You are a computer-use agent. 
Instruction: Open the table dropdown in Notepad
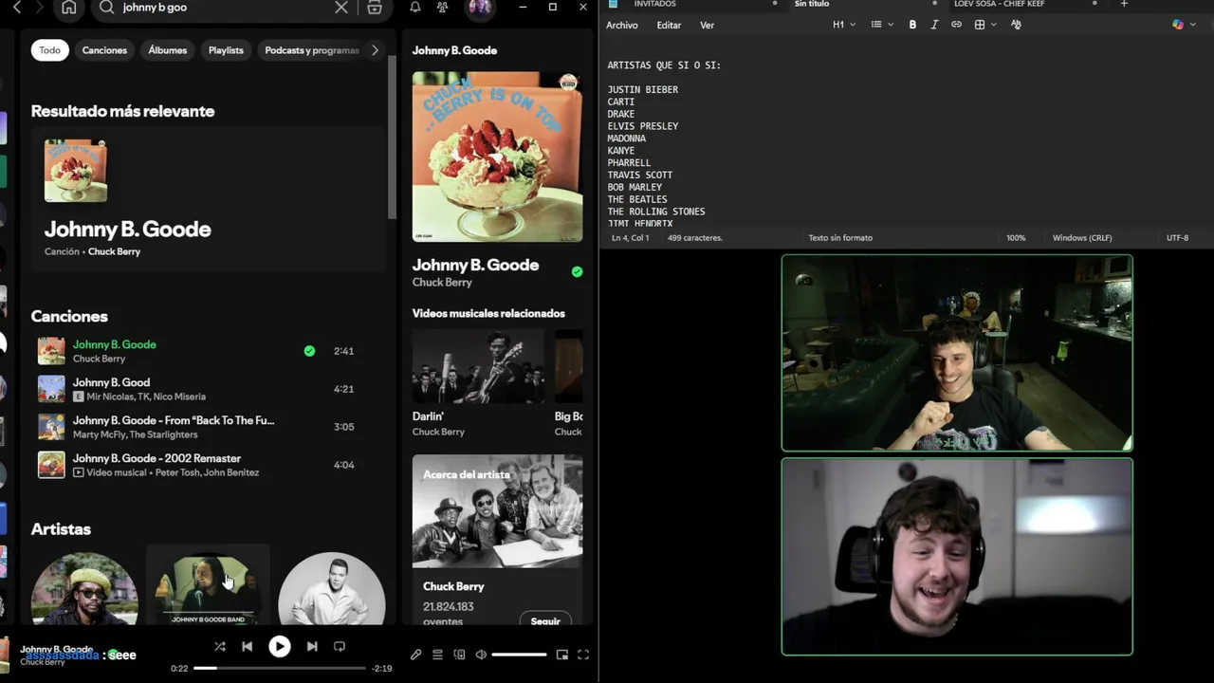point(984,25)
